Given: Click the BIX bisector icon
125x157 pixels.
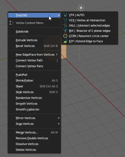Looking at the screenshot, I should click(65, 31).
